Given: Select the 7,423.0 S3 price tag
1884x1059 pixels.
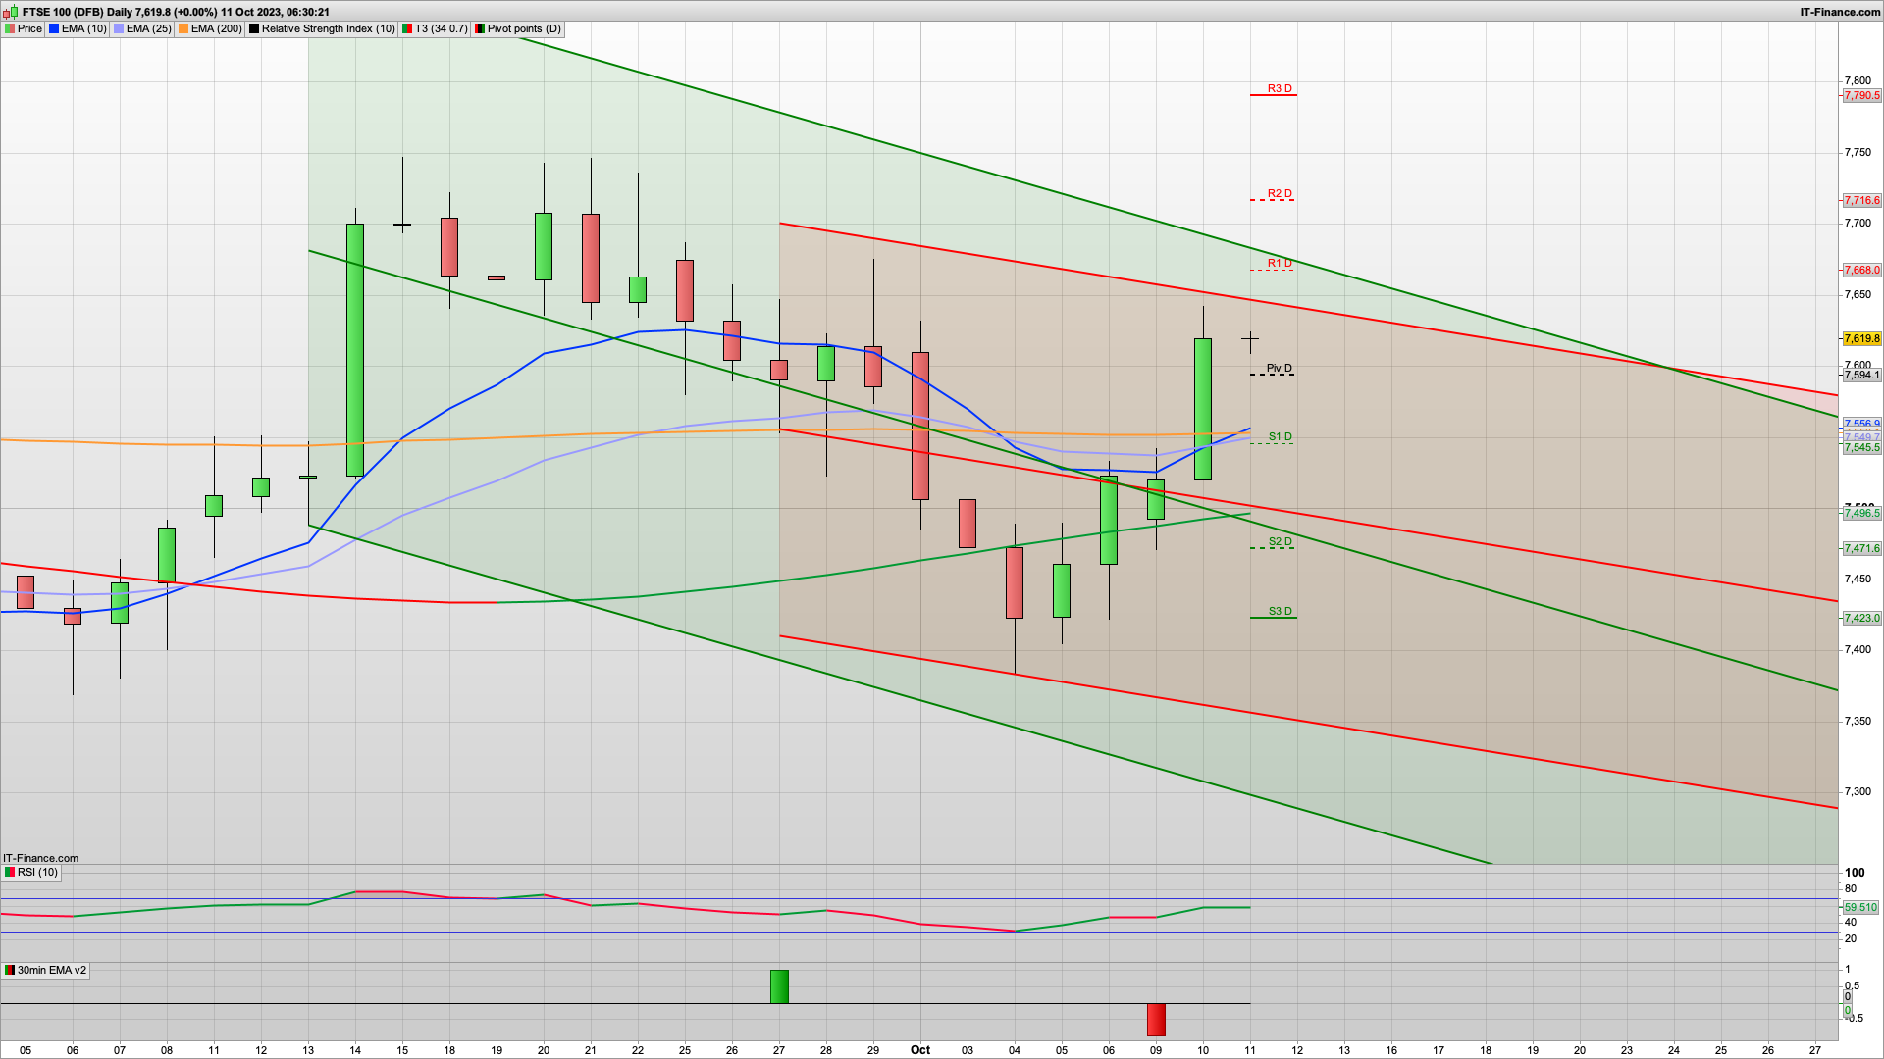Looking at the screenshot, I should point(1861,619).
